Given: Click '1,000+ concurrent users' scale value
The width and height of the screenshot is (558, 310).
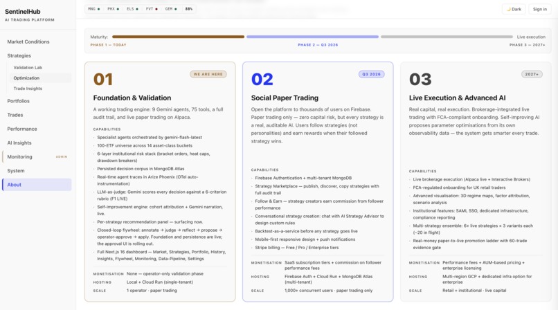Looking at the screenshot, I should pos(328,291).
